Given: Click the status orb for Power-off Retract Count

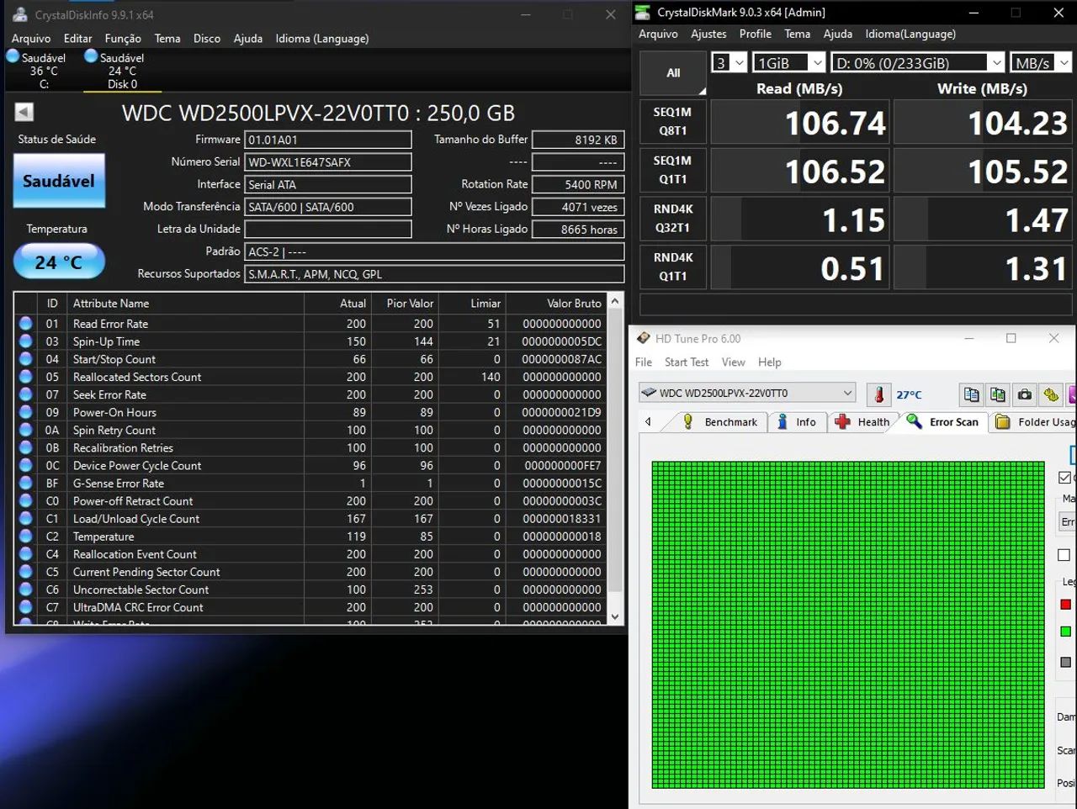Looking at the screenshot, I should pos(26,500).
